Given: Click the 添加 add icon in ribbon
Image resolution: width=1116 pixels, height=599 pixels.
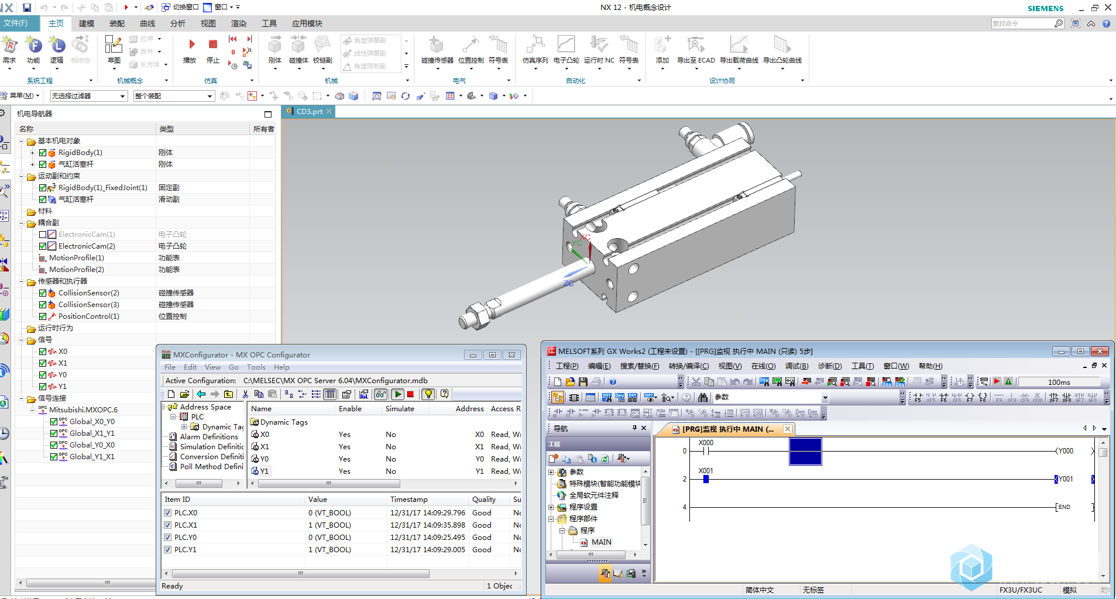Looking at the screenshot, I should pos(662,44).
